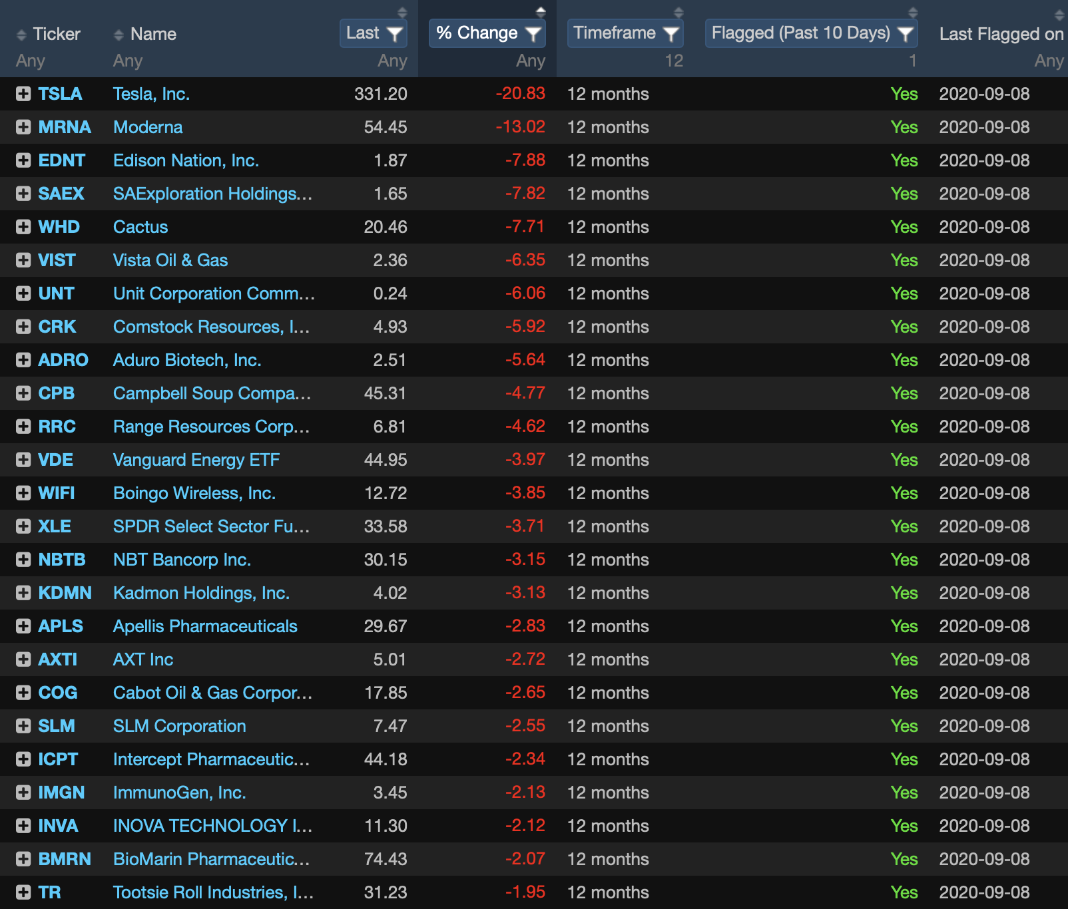Click sort arrows above % Change column
The width and height of the screenshot is (1068, 909).
pos(541,12)
